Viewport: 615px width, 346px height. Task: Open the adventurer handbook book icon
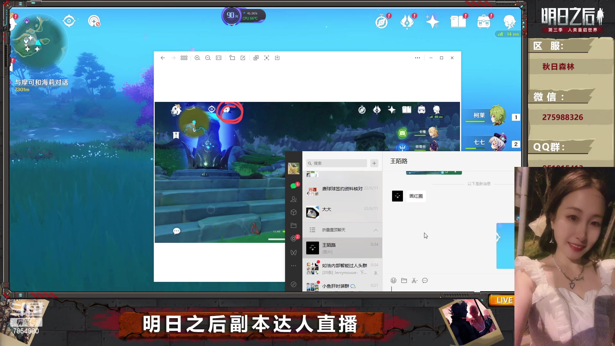coord(458,22)
